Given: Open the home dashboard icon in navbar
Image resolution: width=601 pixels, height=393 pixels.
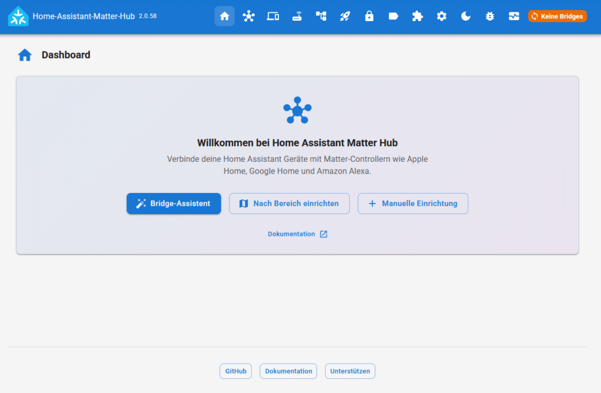Looking at the screenshot, I should (224, 16).
